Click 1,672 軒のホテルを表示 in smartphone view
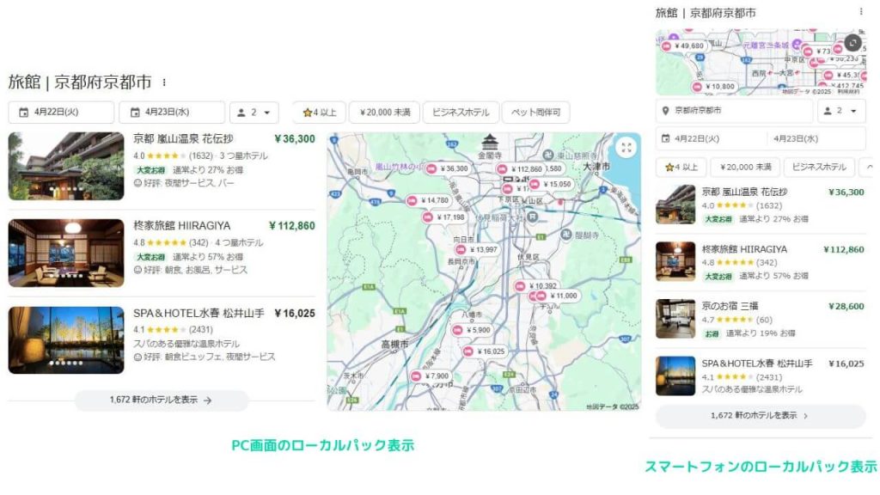 pos(761,416)
